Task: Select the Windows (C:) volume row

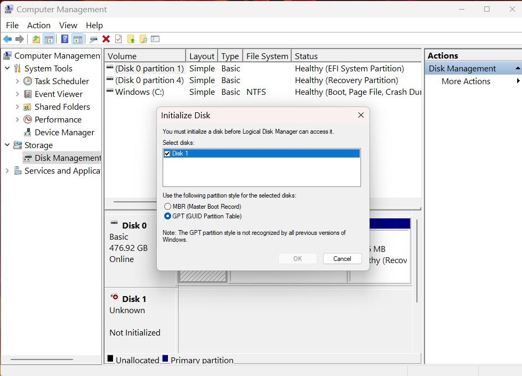Action: coord(263,92)
